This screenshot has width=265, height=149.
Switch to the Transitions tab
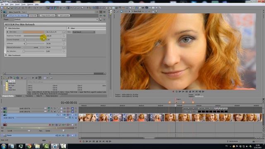29,96
